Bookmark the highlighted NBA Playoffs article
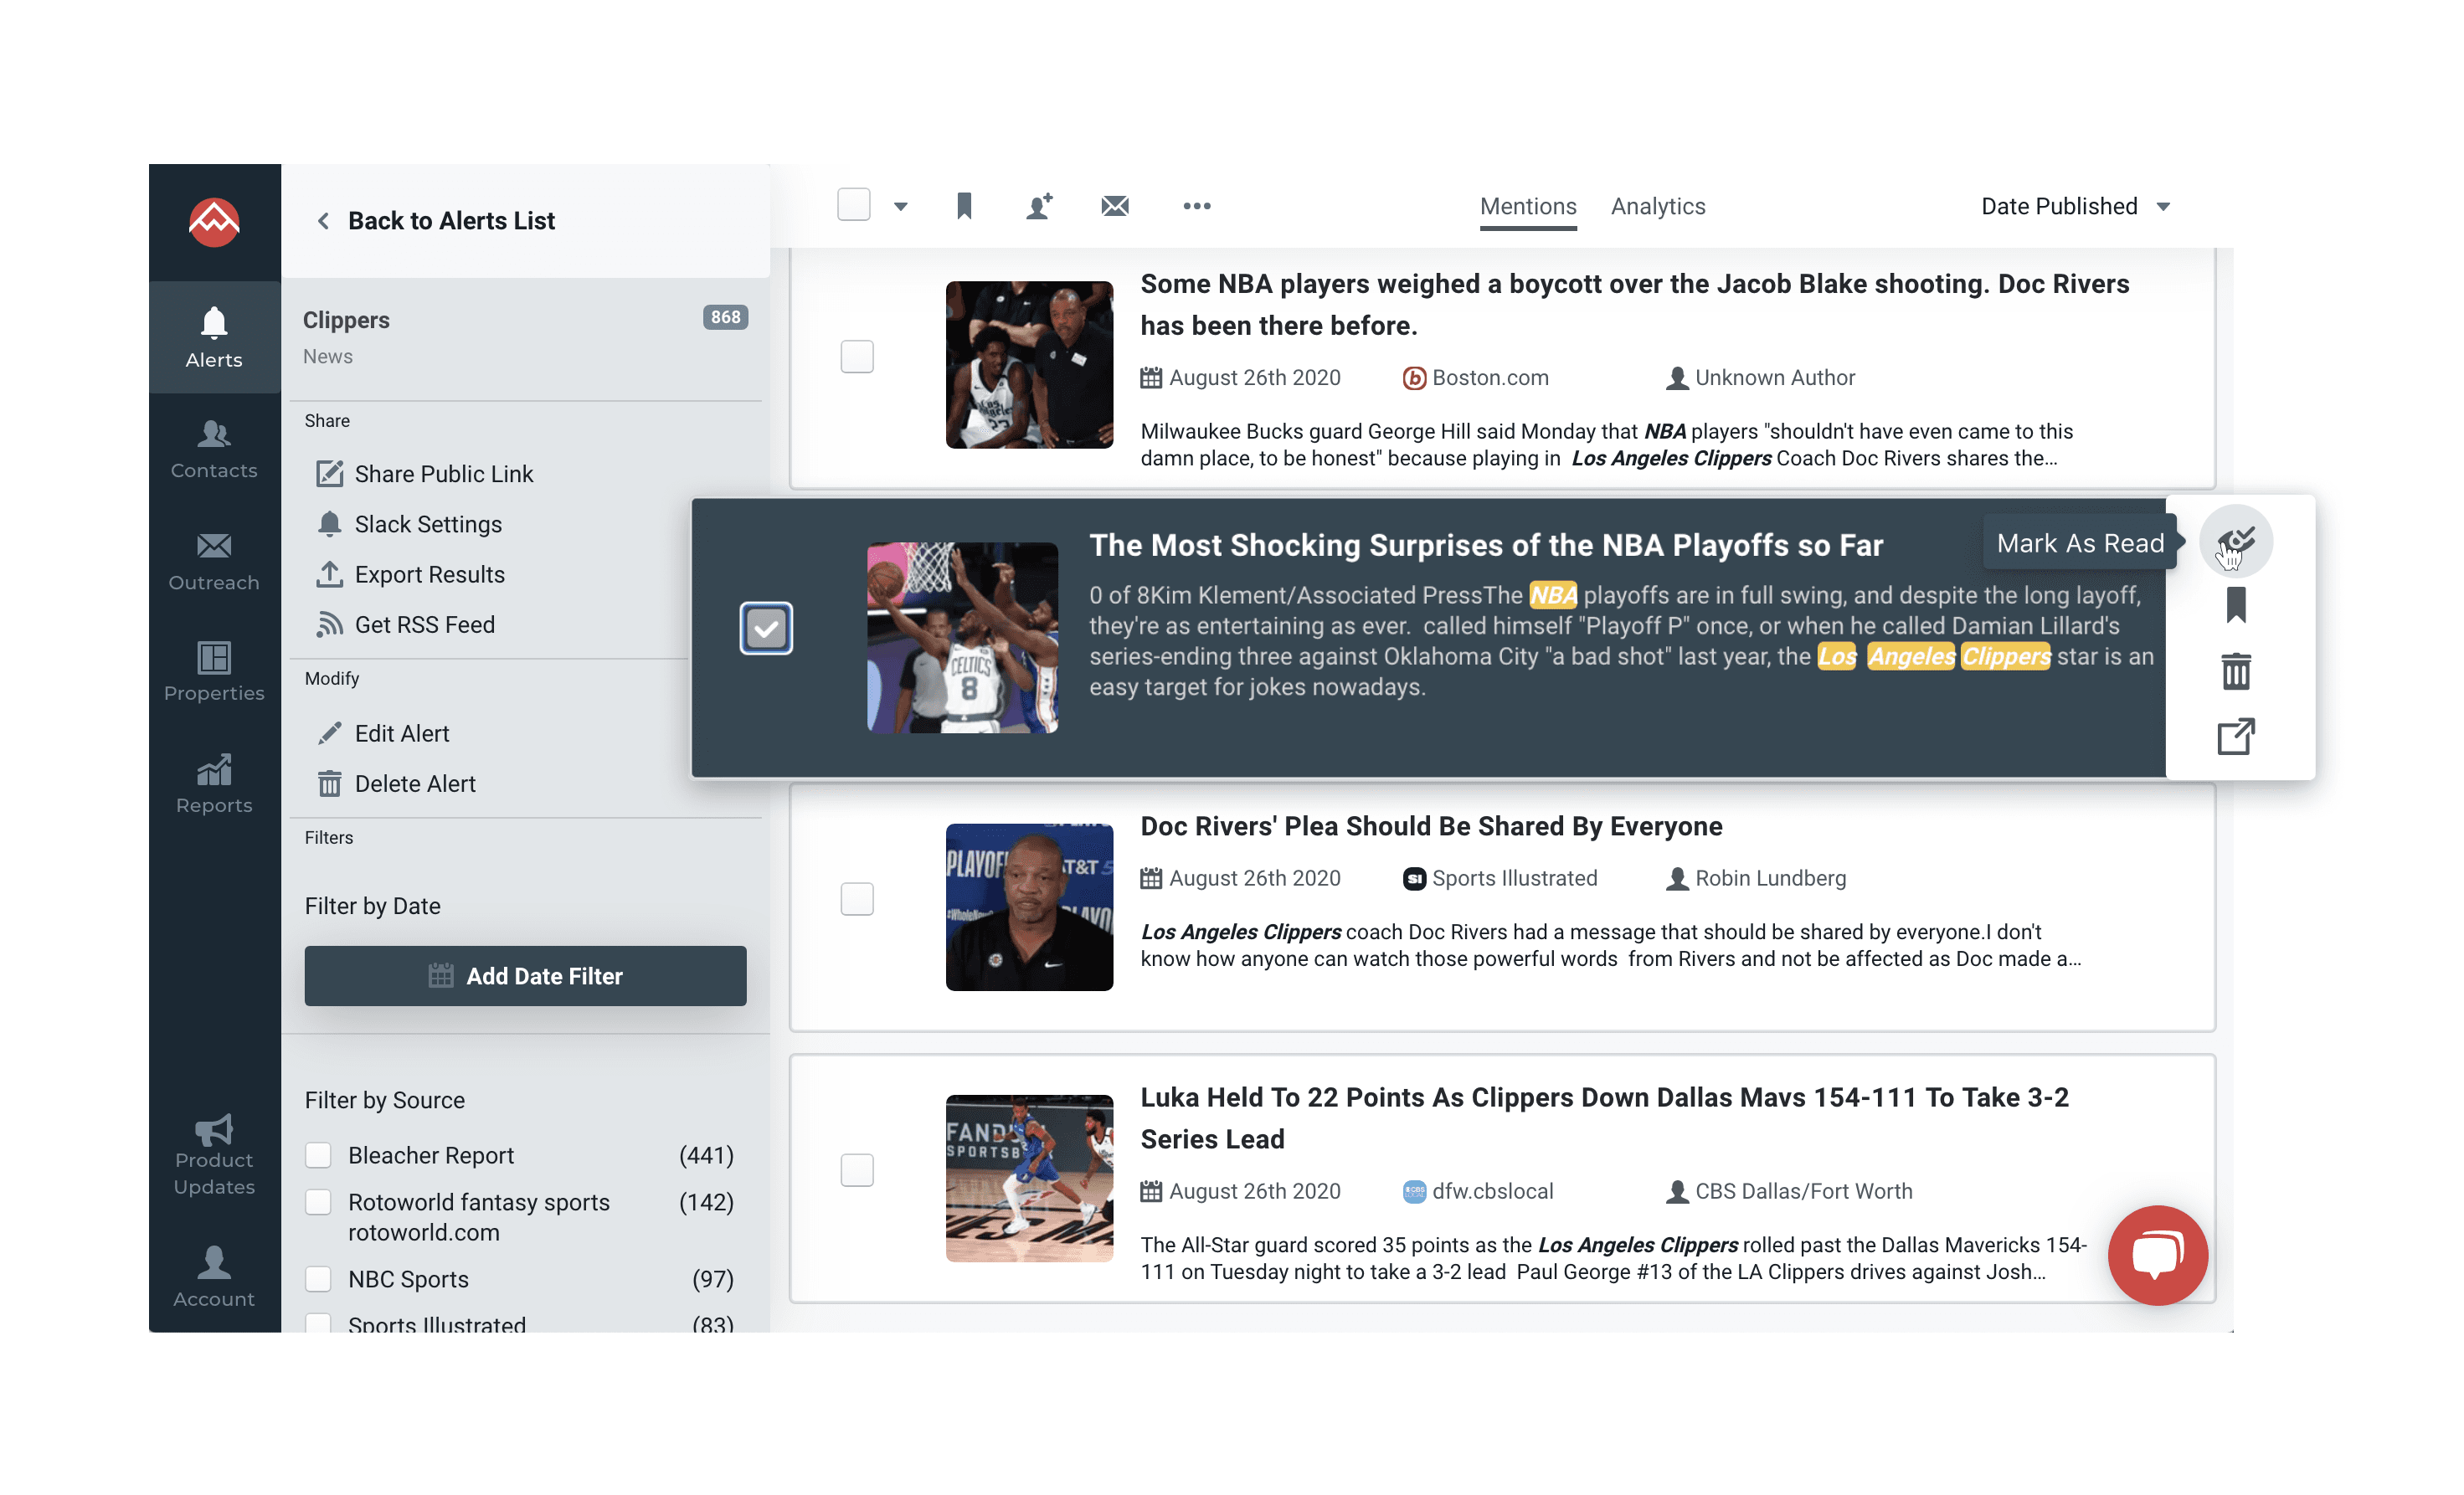The width and height of the screenshot is (2464, 1495). pyautogui.click(x=2236, y=605)
